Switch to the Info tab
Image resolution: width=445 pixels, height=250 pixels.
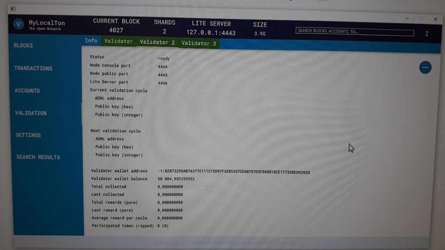pos(91,41)
